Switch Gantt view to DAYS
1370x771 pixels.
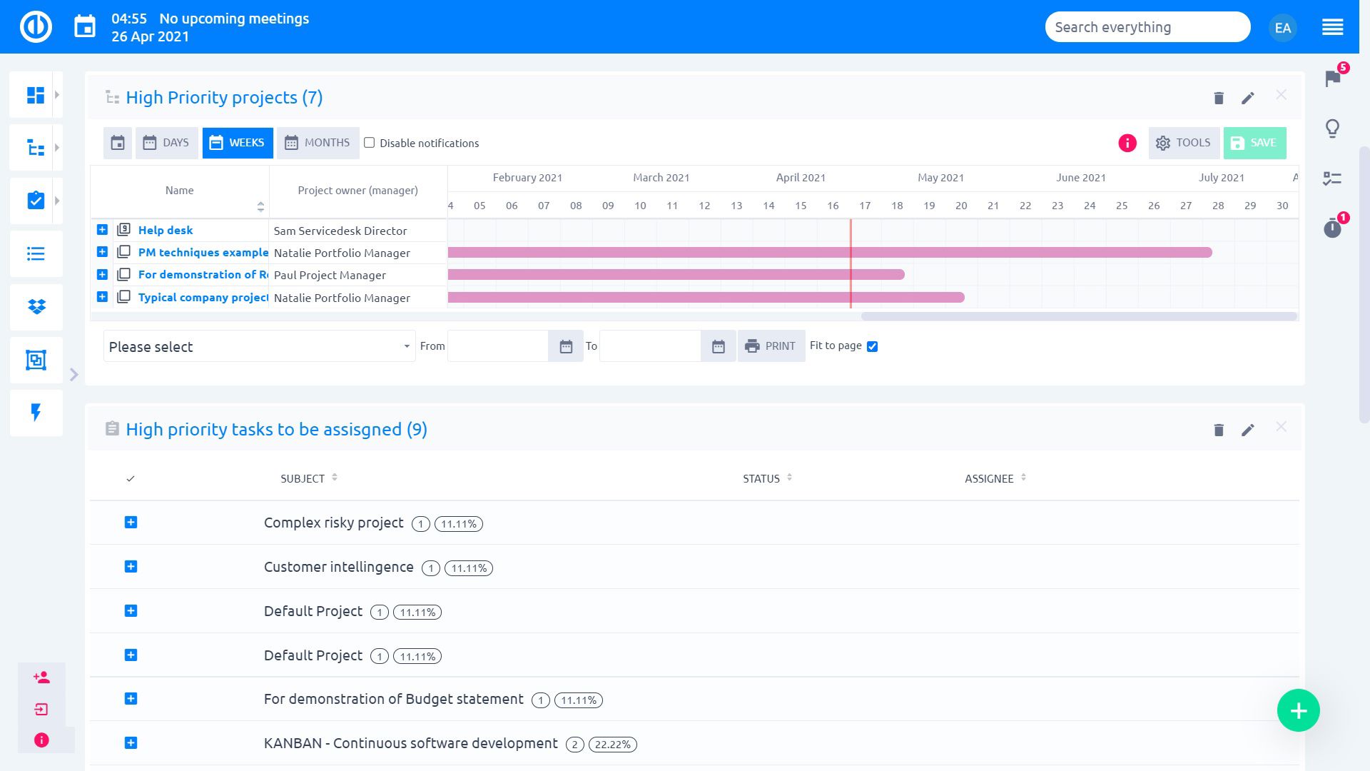[x=166, y=143]
